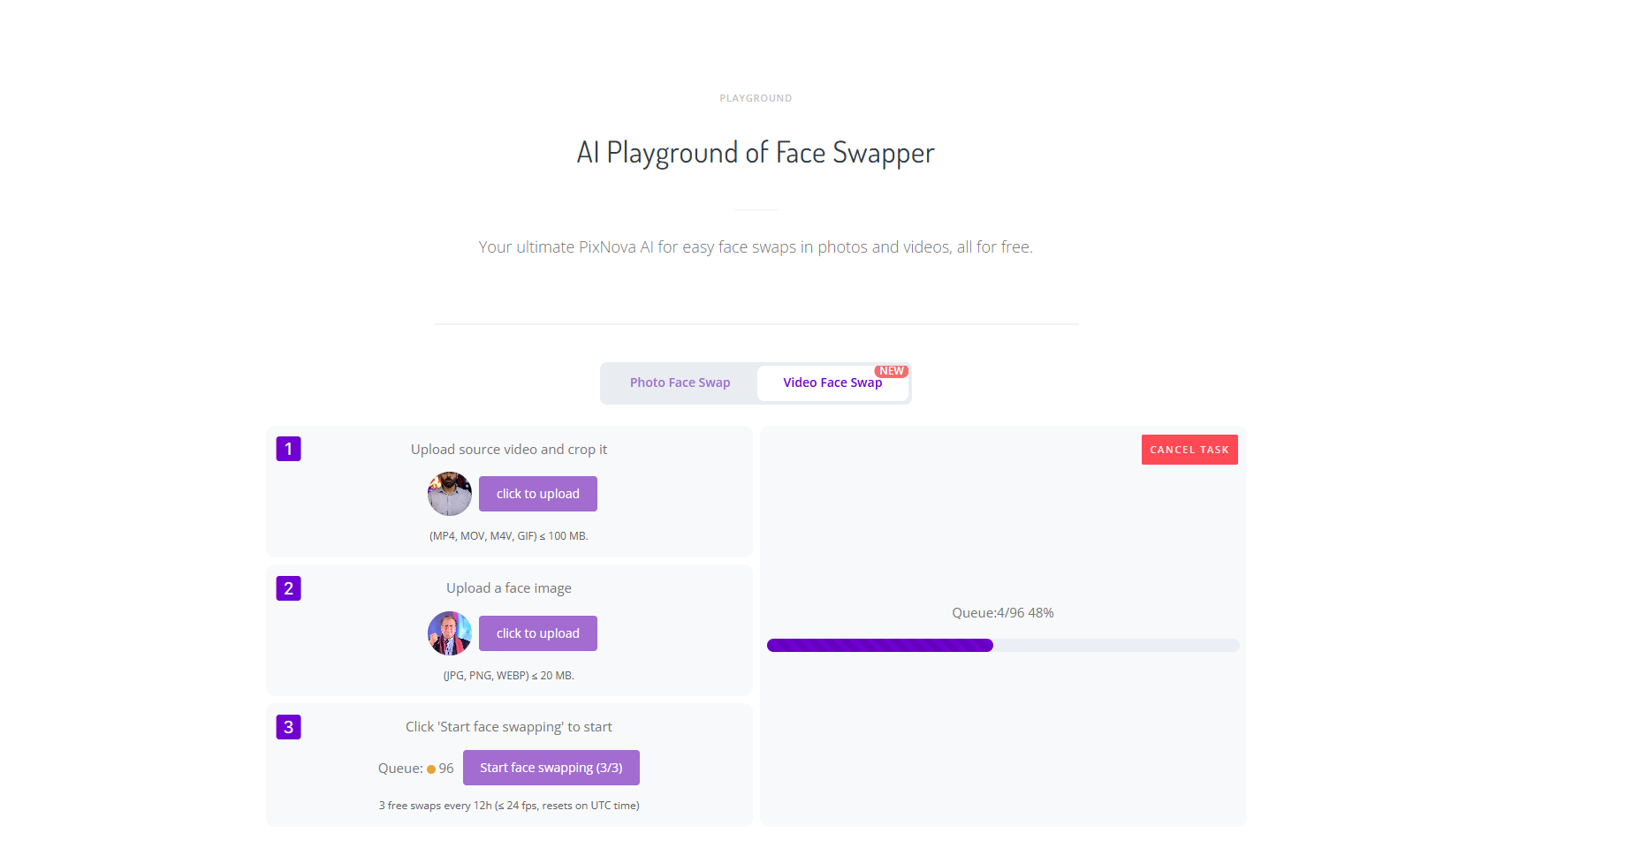Open the uploaded face image thumbnail
Image resolution: width=1626 pixels, height=856 pixels.
pos(450,633)
